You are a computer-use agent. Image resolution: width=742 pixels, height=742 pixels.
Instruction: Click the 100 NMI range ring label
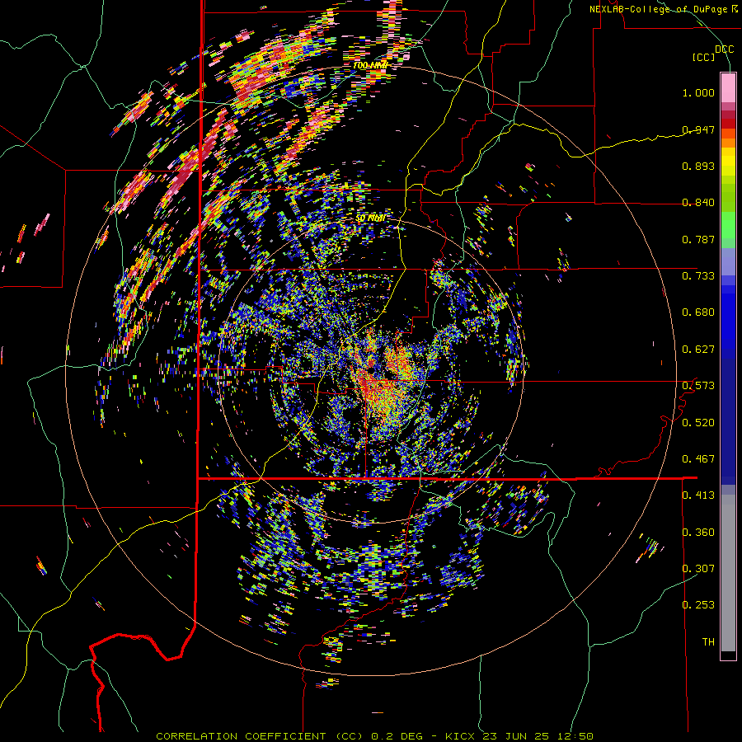pos(370,65)
